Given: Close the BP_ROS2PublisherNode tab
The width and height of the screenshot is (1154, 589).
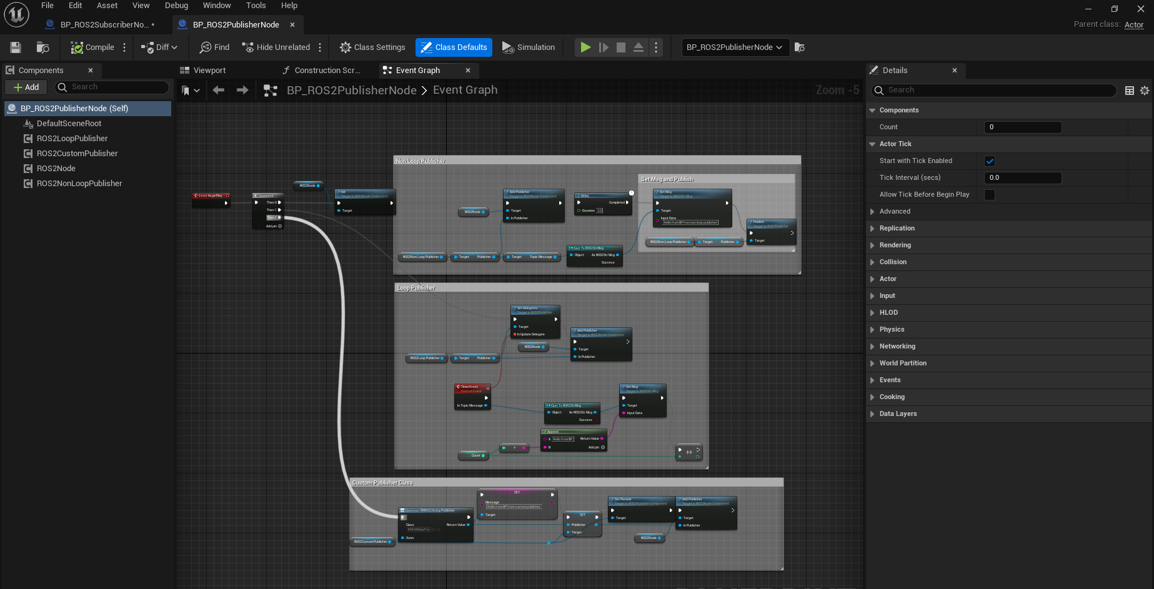Looking at the screenshot, I should tap(292, 25).
